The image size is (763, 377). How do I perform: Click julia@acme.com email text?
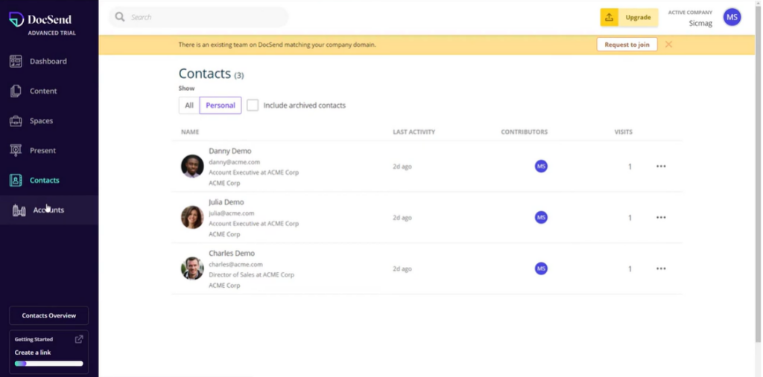click(x=232, y=213)
